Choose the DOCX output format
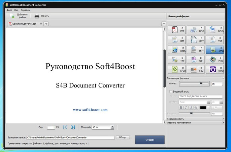Screen dimensions: 231x152 [214, 30]
